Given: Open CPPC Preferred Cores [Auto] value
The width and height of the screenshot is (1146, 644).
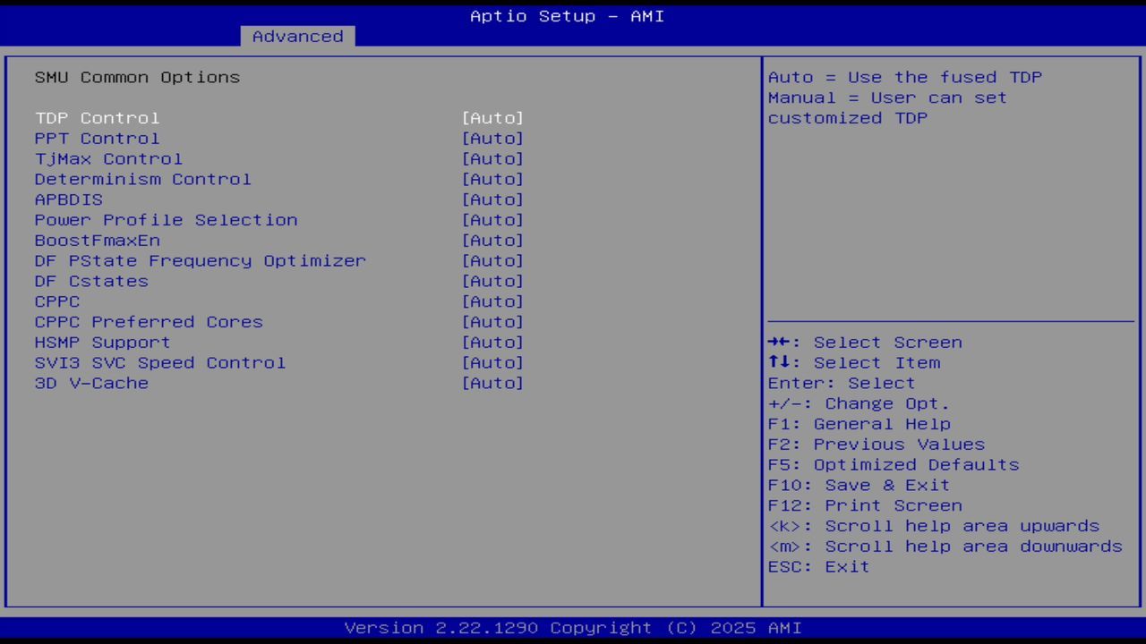Looking at the screenshot, I should point(492,322).
